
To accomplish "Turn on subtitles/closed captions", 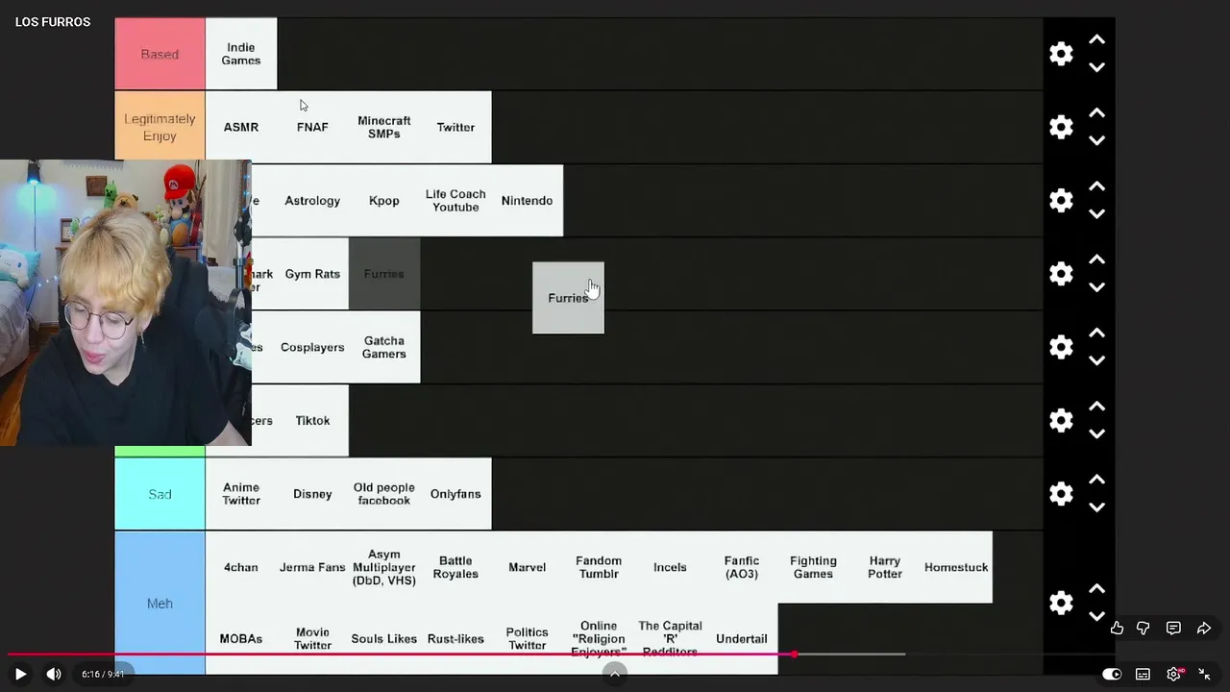I will pos(1143,674).
